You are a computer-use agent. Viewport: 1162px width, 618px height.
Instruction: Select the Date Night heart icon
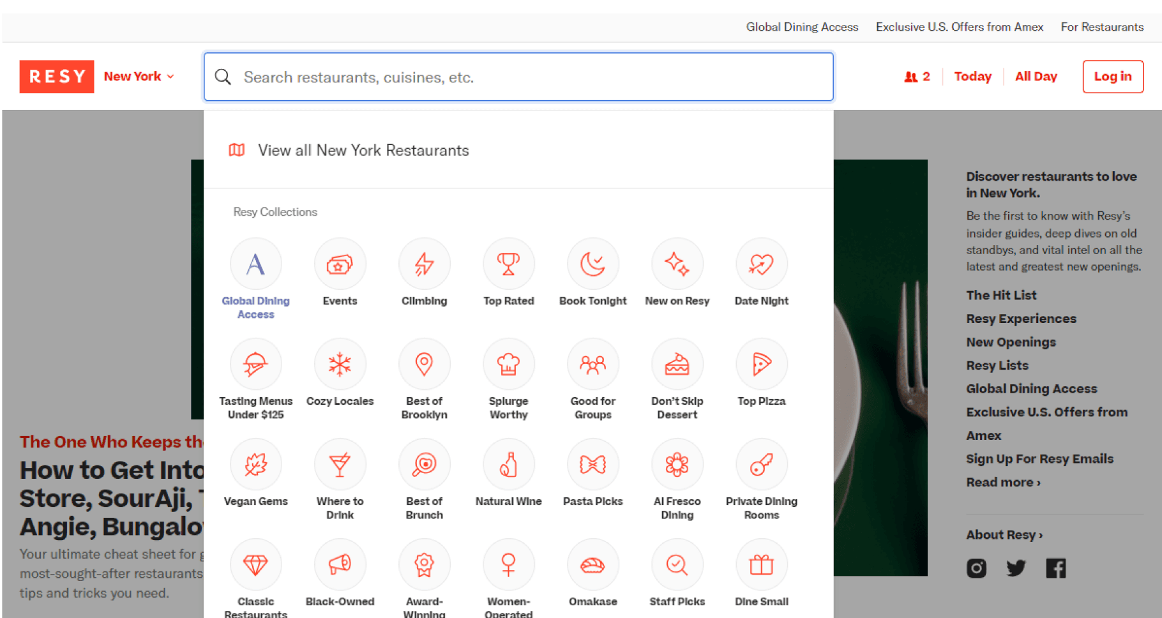[761, 264]
